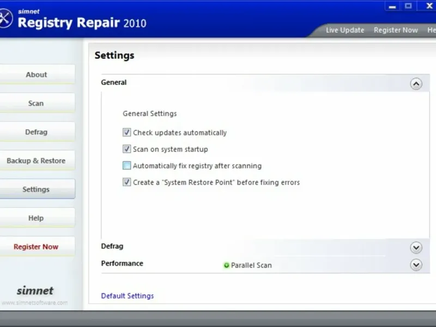This screenshot has width=436, height=327.
Task: Open the About page in sidebar
Action: 37,74
